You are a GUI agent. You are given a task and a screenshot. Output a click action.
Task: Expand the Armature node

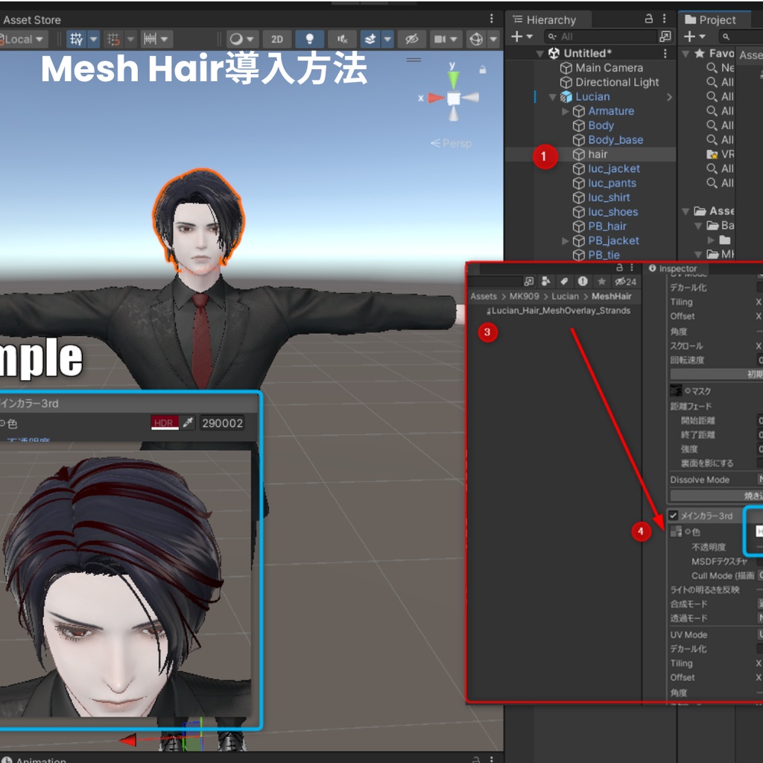tap(565, 112)
